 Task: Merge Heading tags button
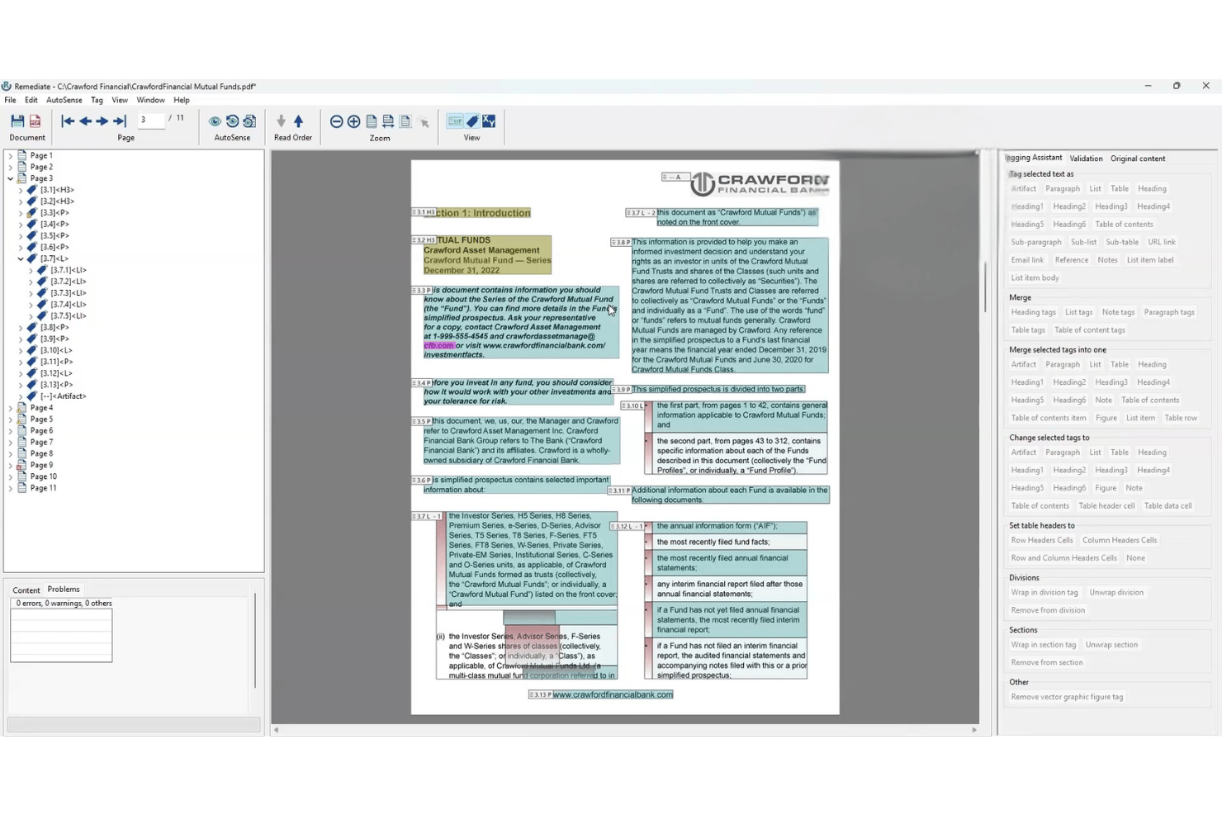coord(1034,312)
